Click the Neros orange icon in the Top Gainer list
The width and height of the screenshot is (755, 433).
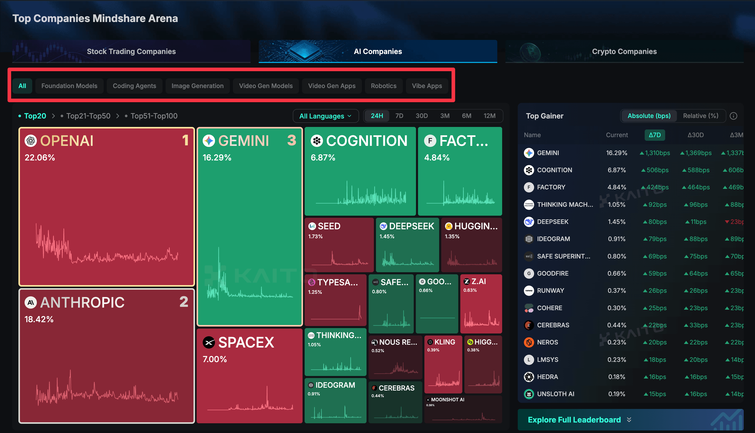(x=529, y=342)
